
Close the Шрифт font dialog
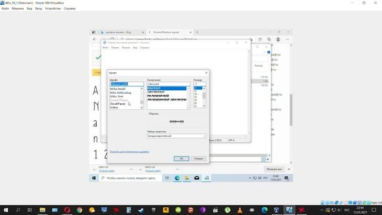coord(207,73)
